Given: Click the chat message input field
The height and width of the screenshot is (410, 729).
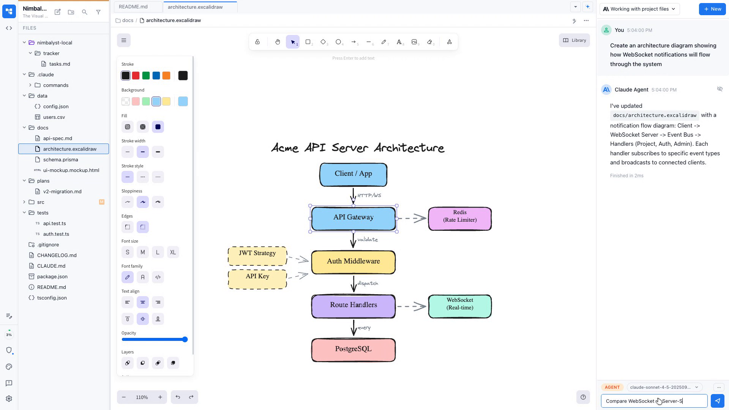Looking at the screenshot, I should [654, 401].
